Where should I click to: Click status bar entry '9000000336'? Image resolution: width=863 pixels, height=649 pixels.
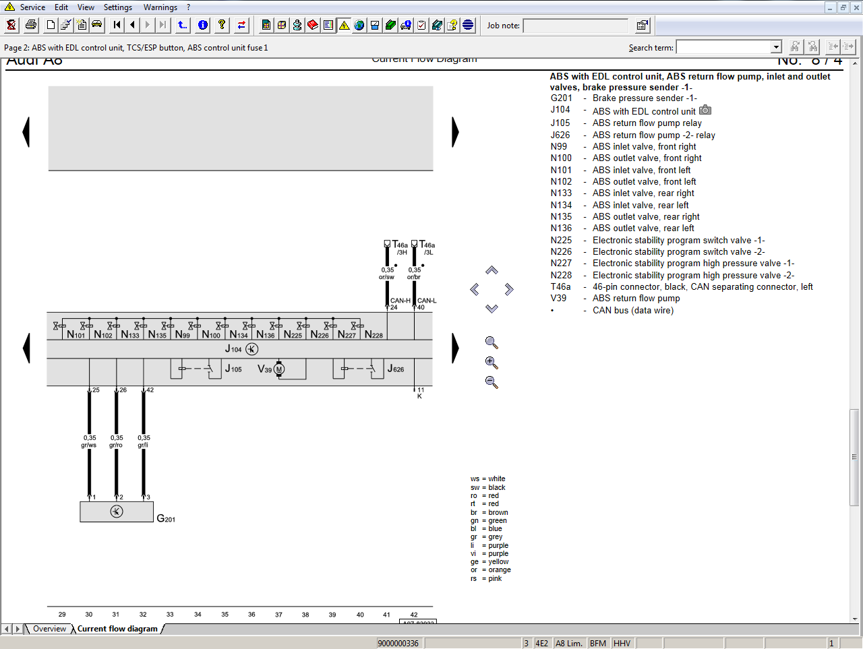(x=398, y=643)
